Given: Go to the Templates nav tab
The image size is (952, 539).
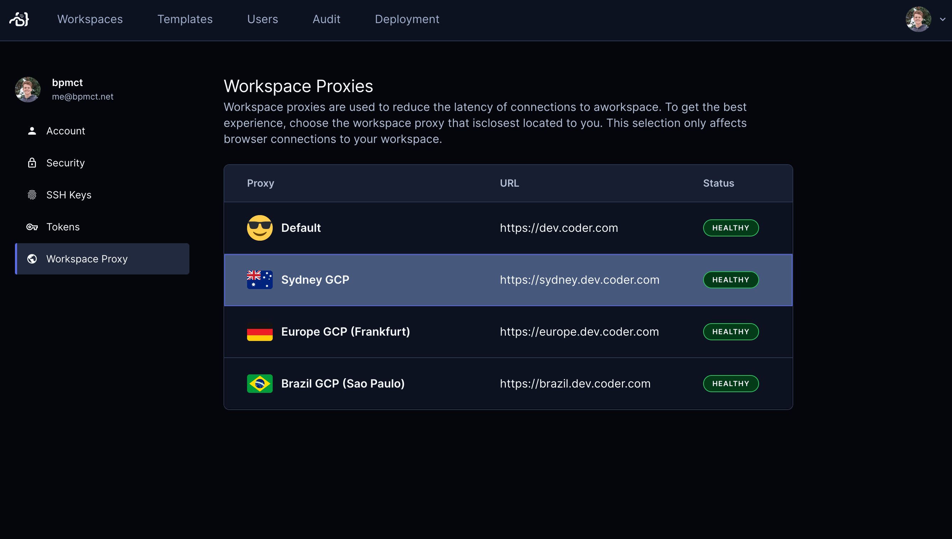Looking at the screenshot, I should click(x=185, y=19).
